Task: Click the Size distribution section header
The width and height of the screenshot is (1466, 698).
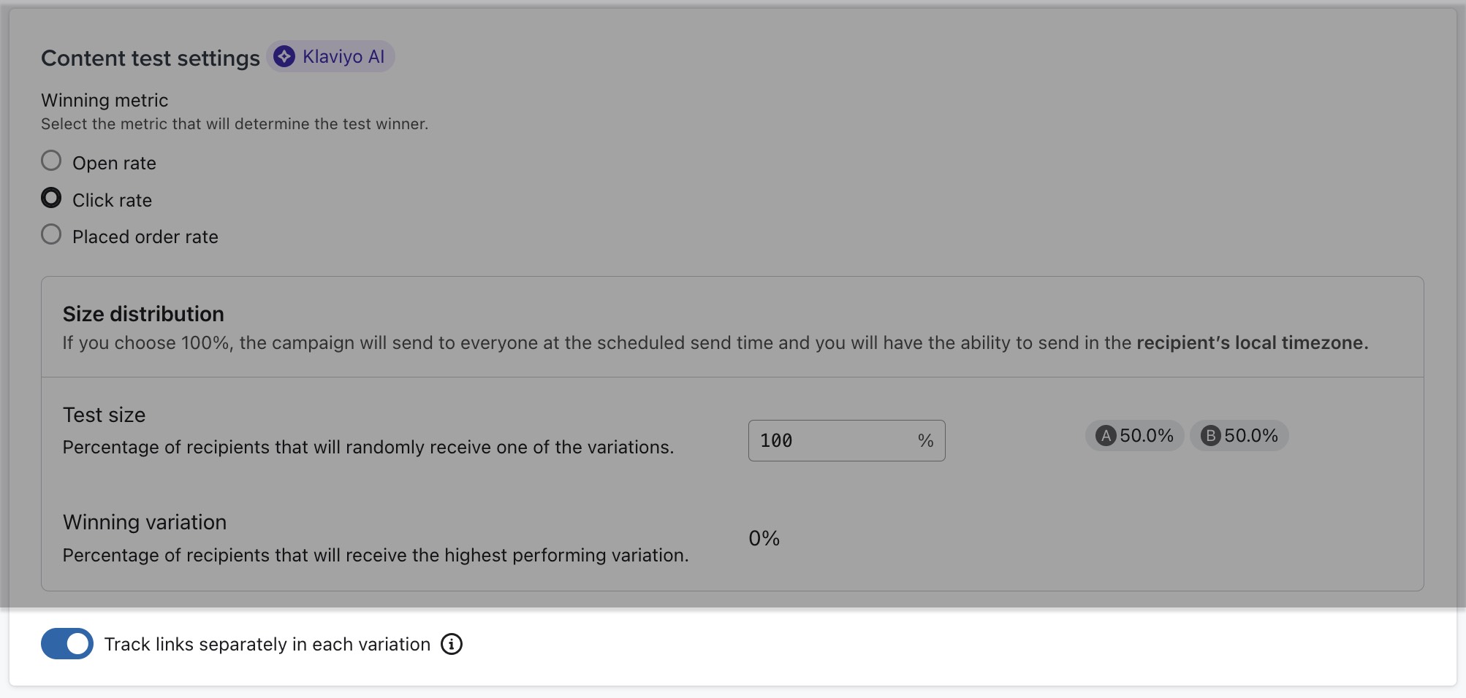Action: (144, 314)
